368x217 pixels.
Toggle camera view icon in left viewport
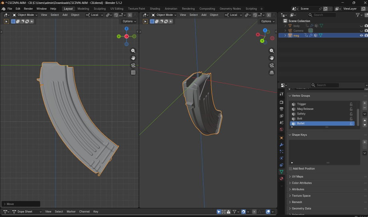coord(133,65)
